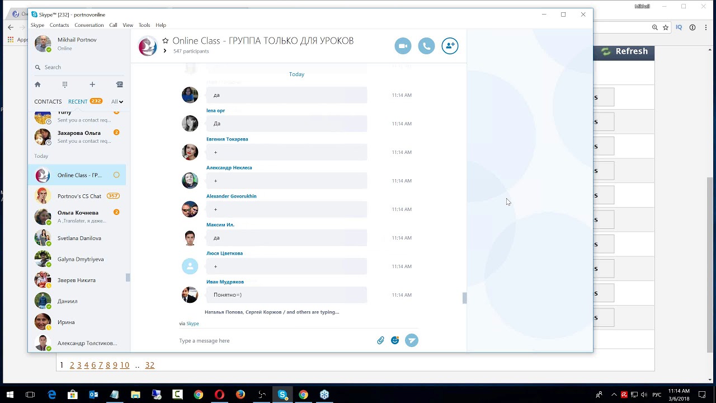This screenshot has height=403, width=716.
Task: Start a voice call with the group
Action: (426, 46)
